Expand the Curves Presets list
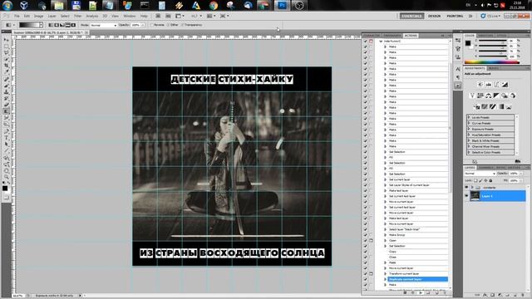The image size is (532, 299). (x=469, y=123)
